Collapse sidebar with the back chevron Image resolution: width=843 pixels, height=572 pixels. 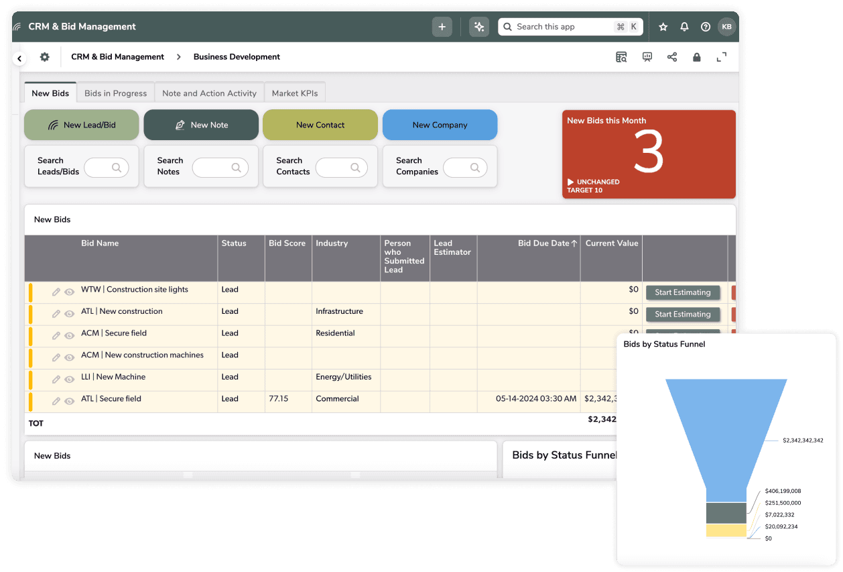coord(19,58)
